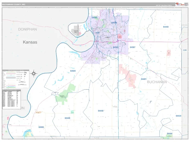The height and width of the screenshot is (142, 190).
Task: Select the 64507 ZIP code label
Action: click(x=133, y=47)
